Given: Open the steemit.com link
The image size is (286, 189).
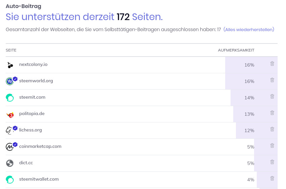Looking at the screenshot, I should [x=32, y=97].
